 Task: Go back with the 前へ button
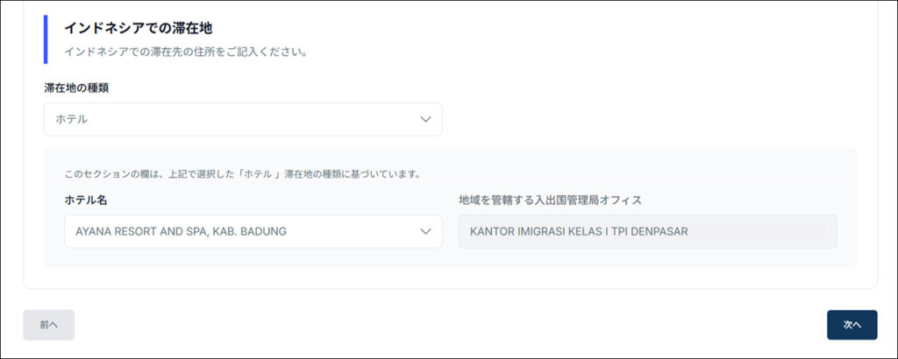click(x=49, y=324)
